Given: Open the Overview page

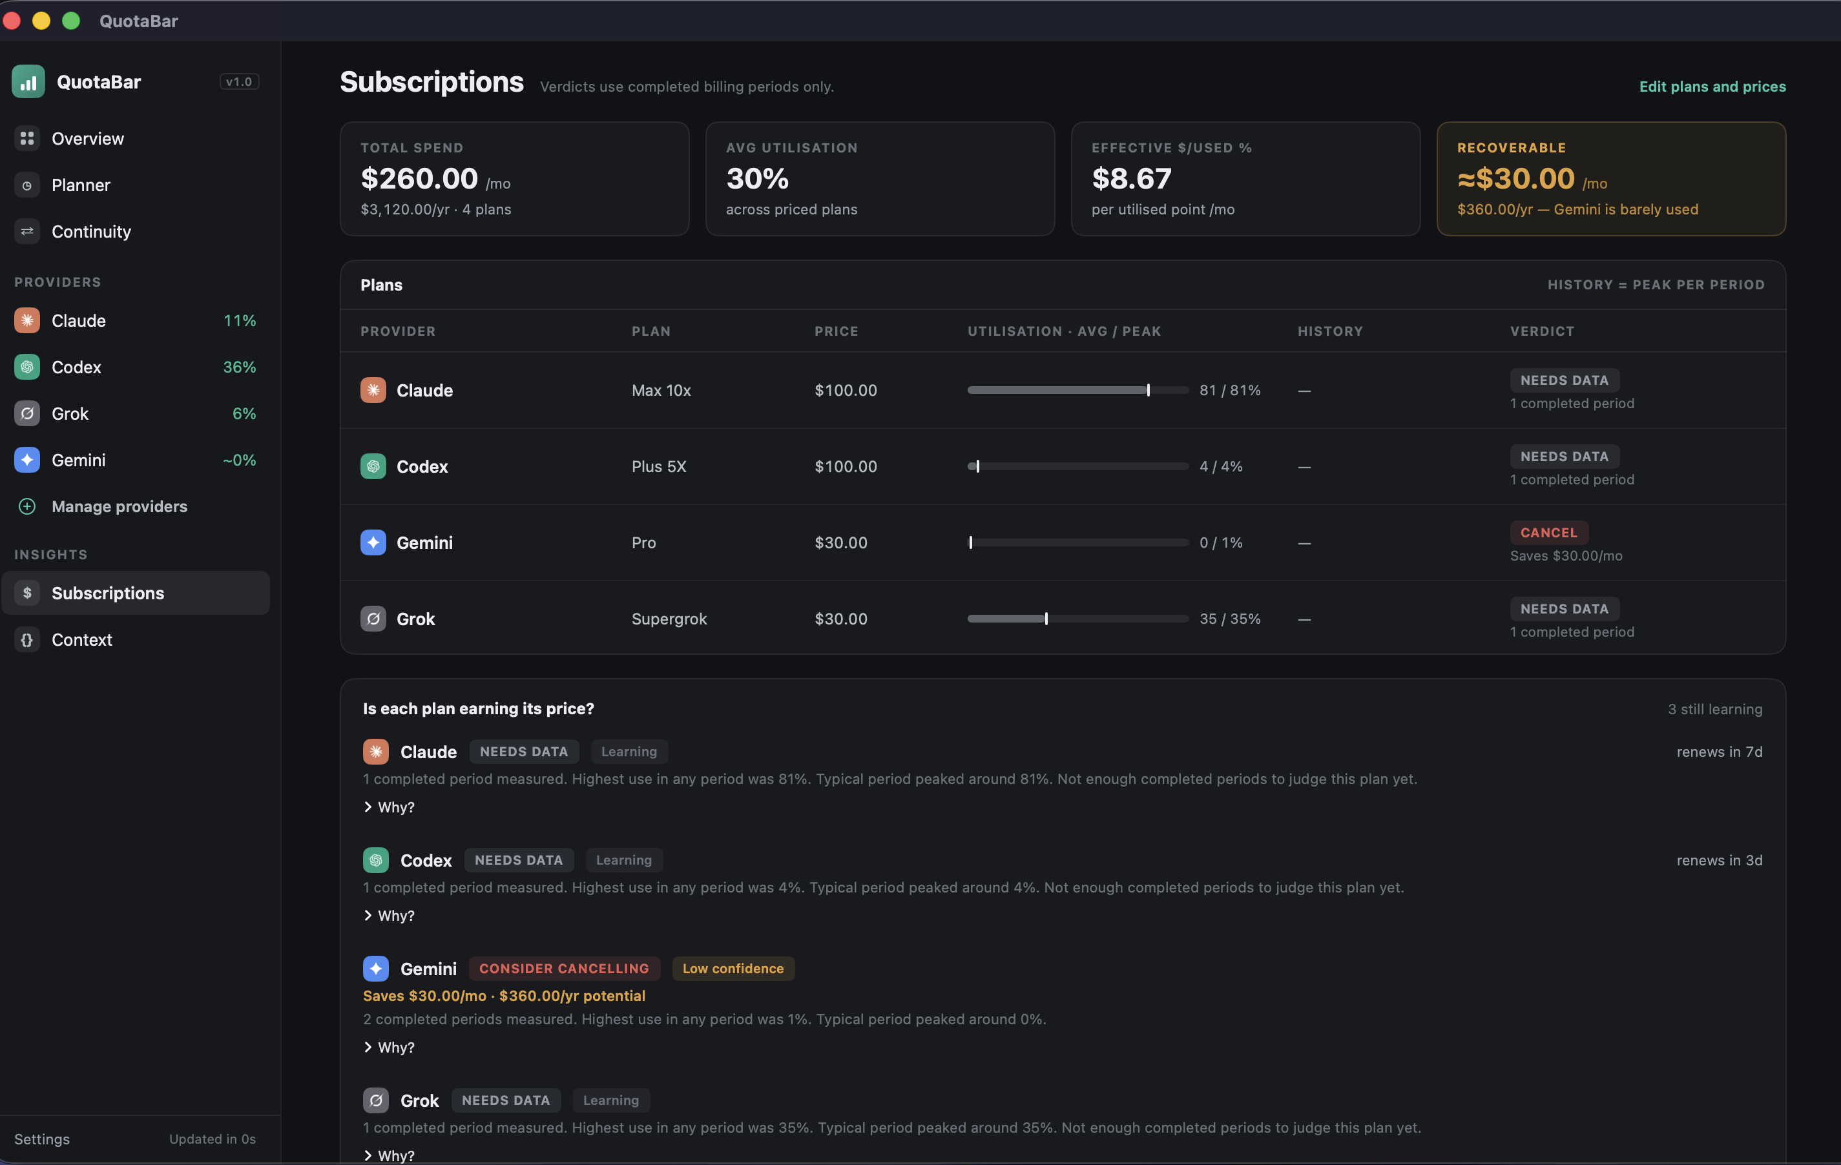Looking at the screenshot, I should click(136, 138).
